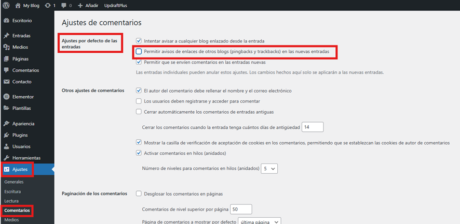
Task: Check 'Los usuarios deben registrarse' option
Action: coord(139,101)
